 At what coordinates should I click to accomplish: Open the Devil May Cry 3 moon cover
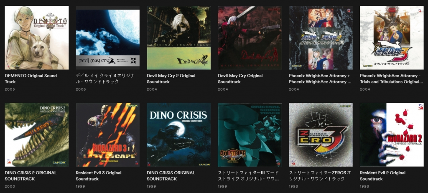(x=107, y=38)
